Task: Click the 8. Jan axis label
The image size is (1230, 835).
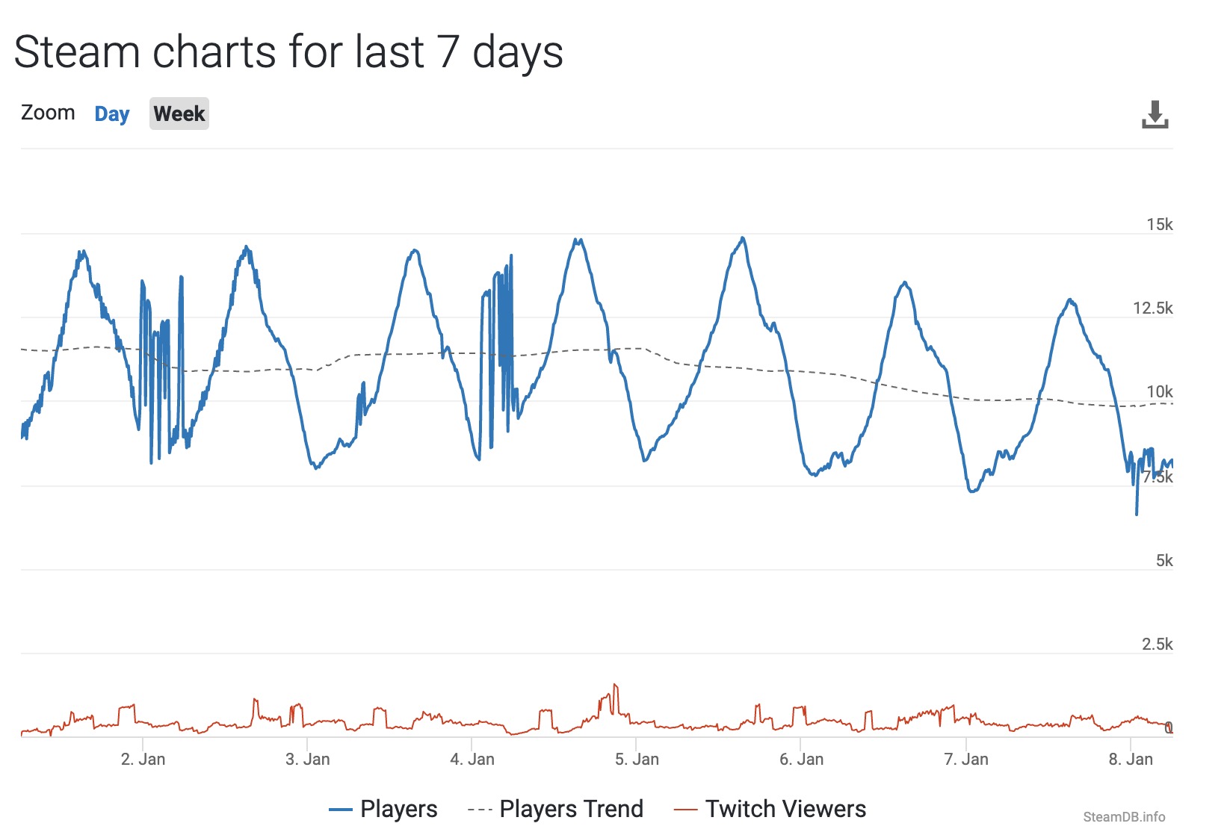Action: [x=1131, y=760]
